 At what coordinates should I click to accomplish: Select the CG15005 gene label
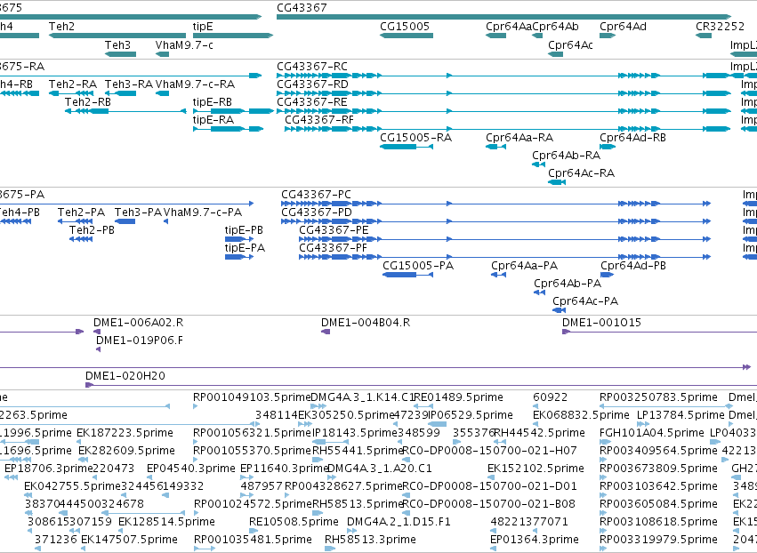[x=405, y=27]
